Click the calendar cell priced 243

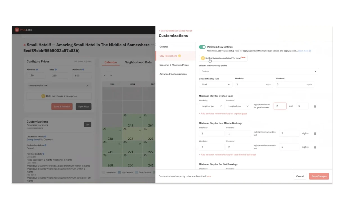(x=132, y=121)
